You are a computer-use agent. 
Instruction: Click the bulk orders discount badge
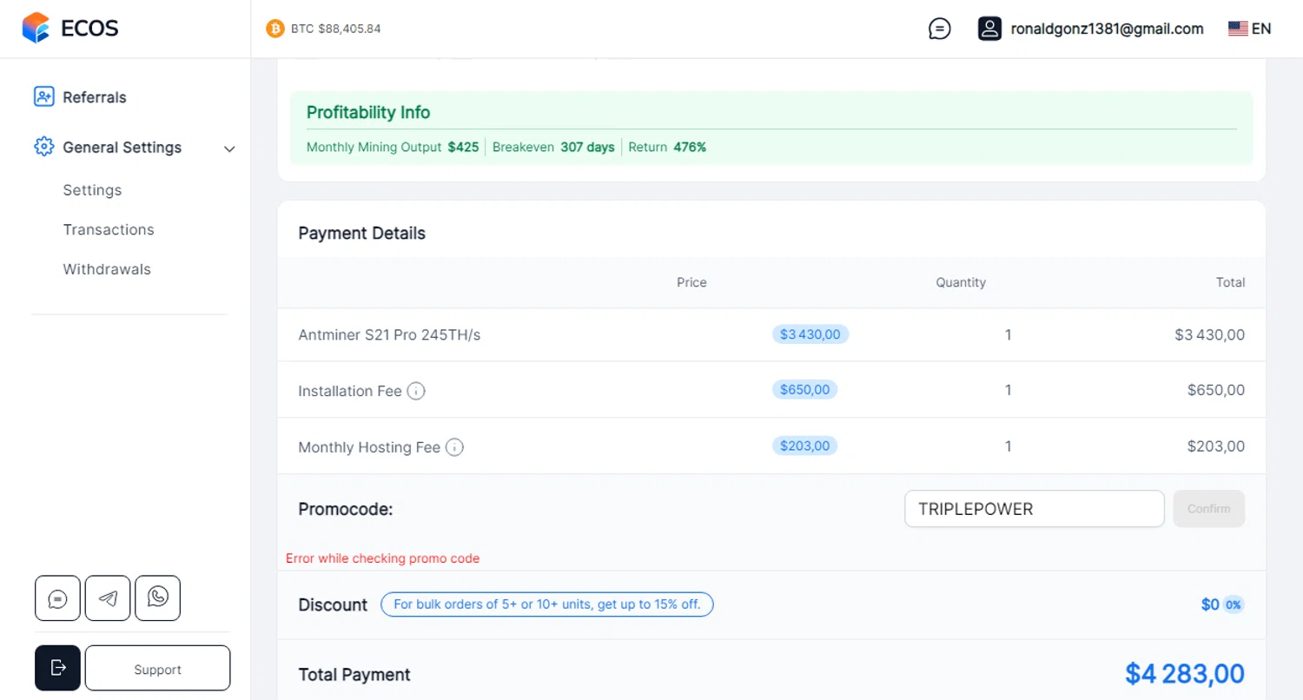(x=547, y=604)
